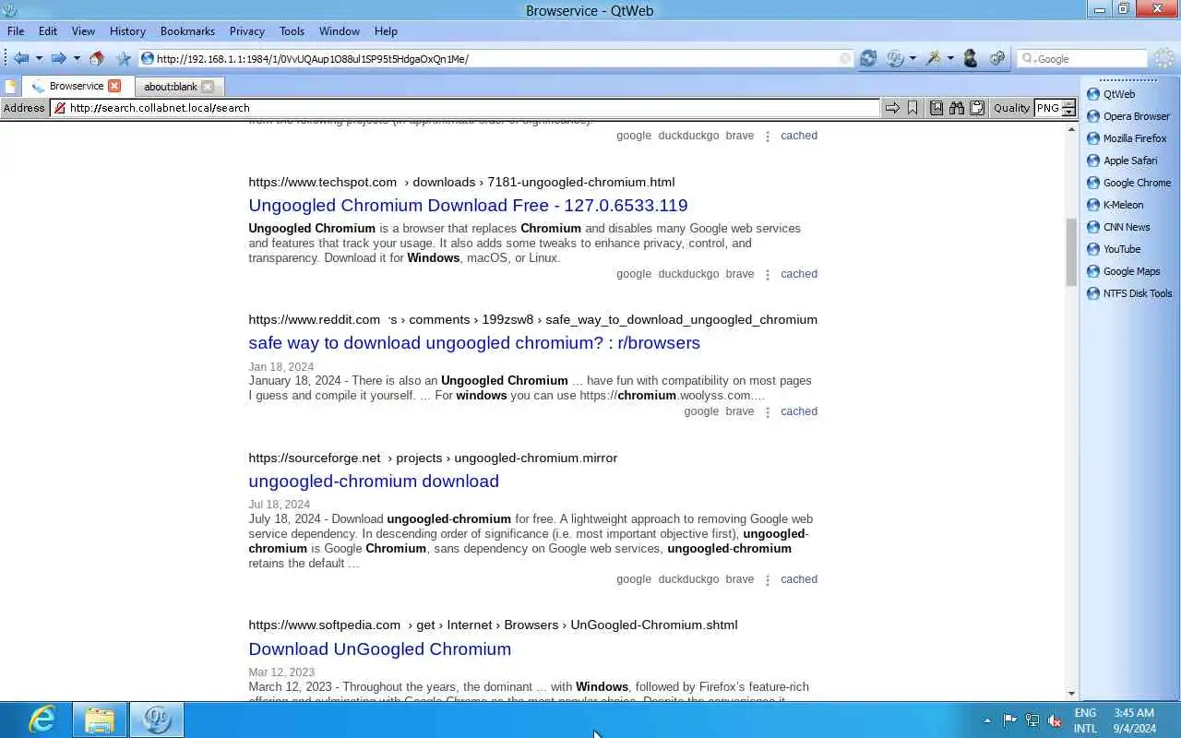Close the Browservice tab
1181x738 pixels.
[x=114, y=86]
